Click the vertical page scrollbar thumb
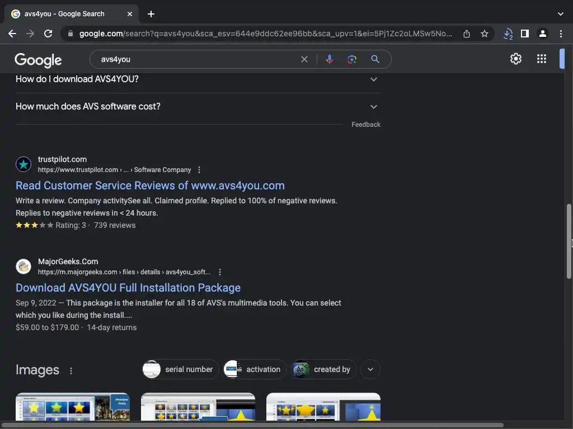Viewport: 573px width, 429px height. click(x=569, y=241)
